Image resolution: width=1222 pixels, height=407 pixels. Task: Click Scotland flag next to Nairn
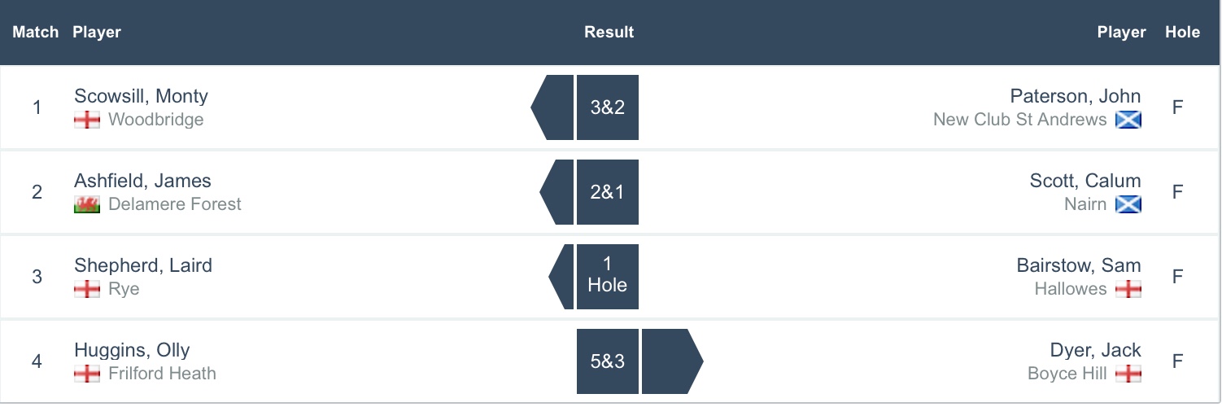tap(1128, 204)
